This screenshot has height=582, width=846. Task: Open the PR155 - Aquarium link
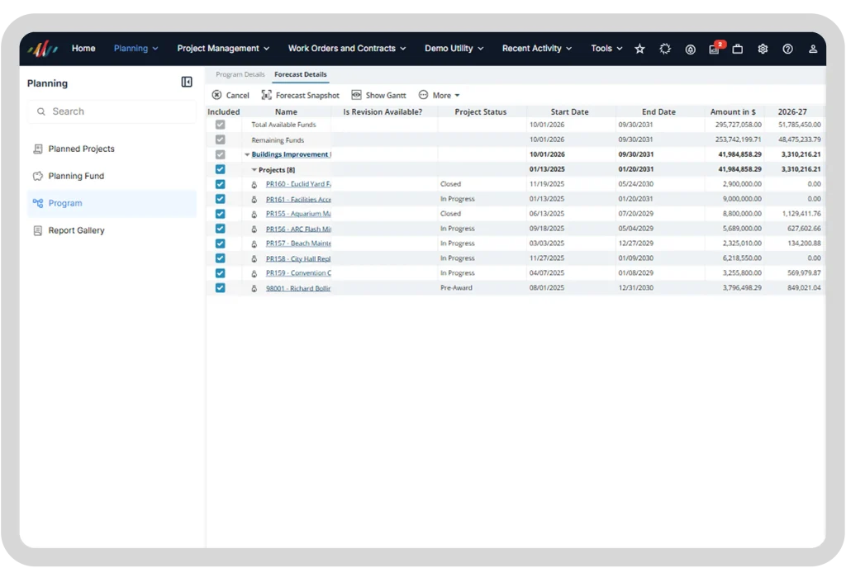tap(298, 214)
